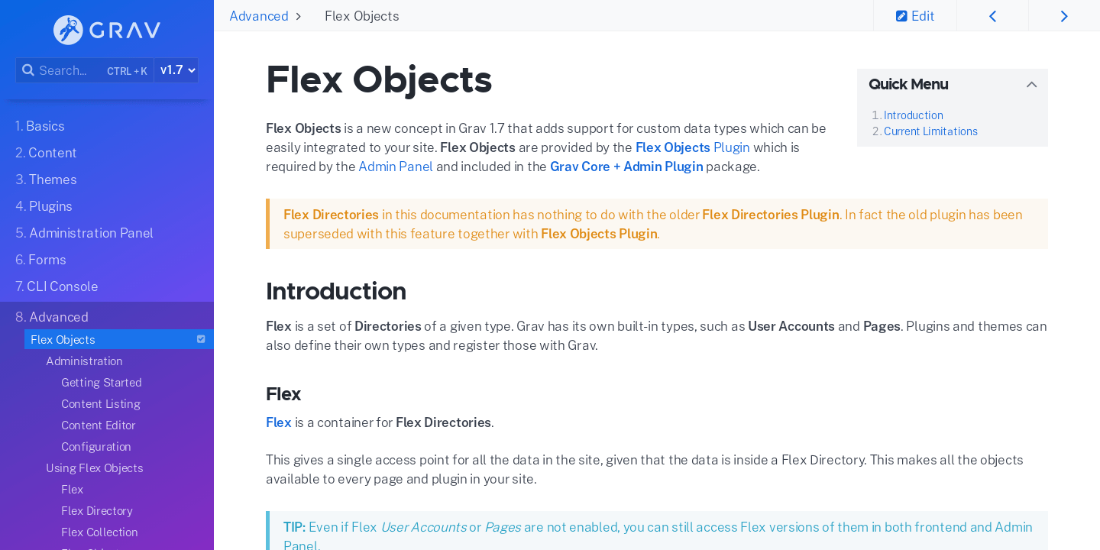Click the Grav astronaut logo icon
Screen dimensions: 1100x550
coord(68,30)
